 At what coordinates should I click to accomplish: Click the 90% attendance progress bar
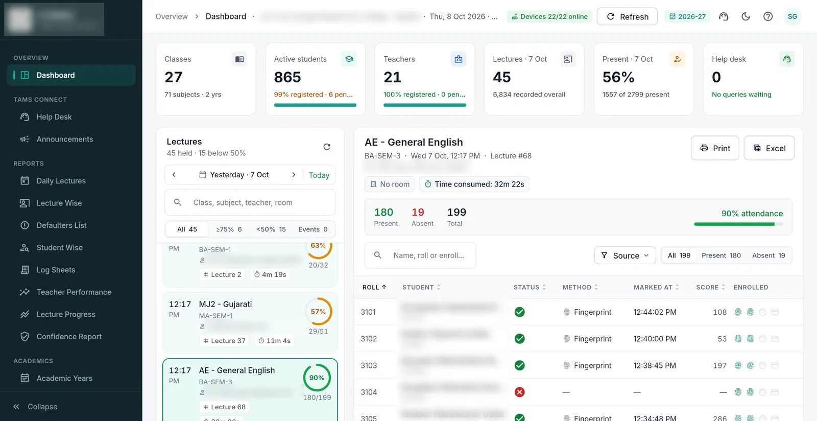(738, 224)
